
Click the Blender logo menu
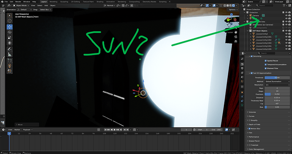[2, 2]
